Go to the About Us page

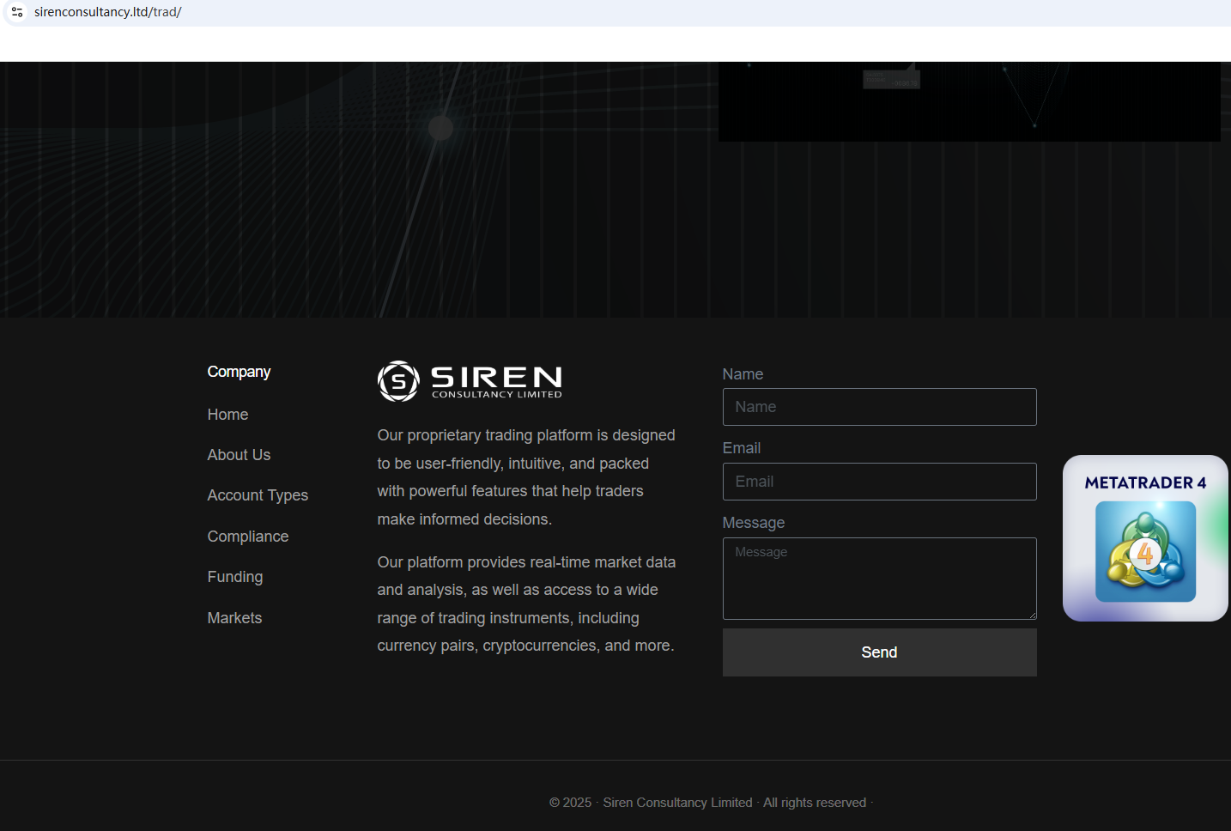(239, 455)
